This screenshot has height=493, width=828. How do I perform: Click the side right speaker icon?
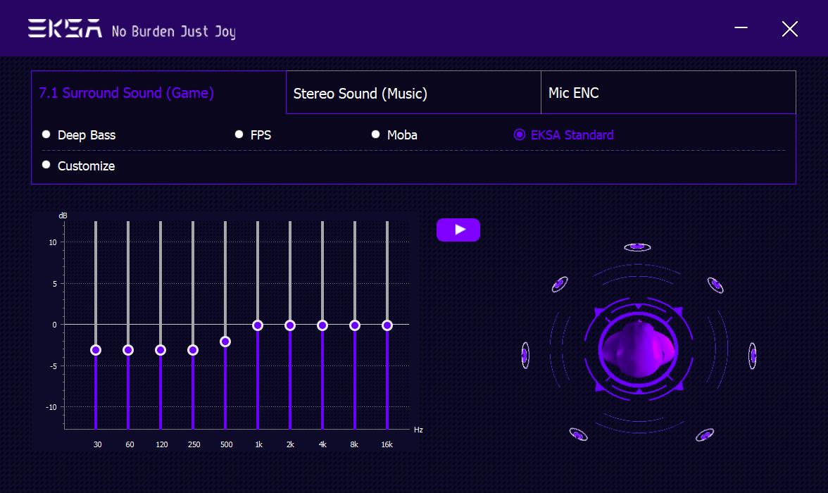point(753,356)
